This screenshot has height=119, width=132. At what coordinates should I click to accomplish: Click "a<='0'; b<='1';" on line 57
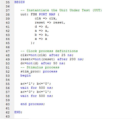(36, 92)
